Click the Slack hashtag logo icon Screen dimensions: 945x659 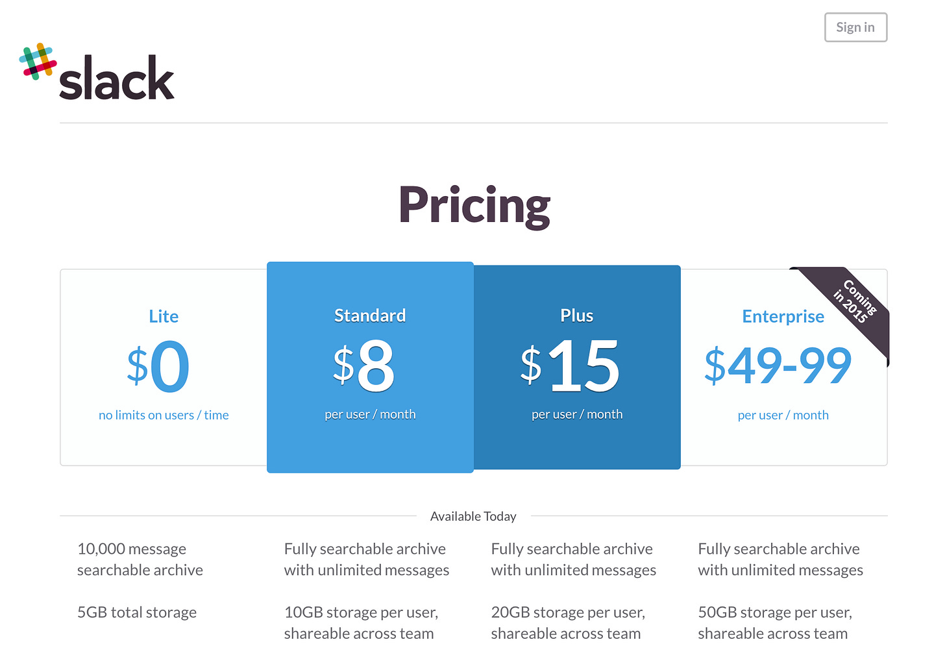(x=38, y=62)
